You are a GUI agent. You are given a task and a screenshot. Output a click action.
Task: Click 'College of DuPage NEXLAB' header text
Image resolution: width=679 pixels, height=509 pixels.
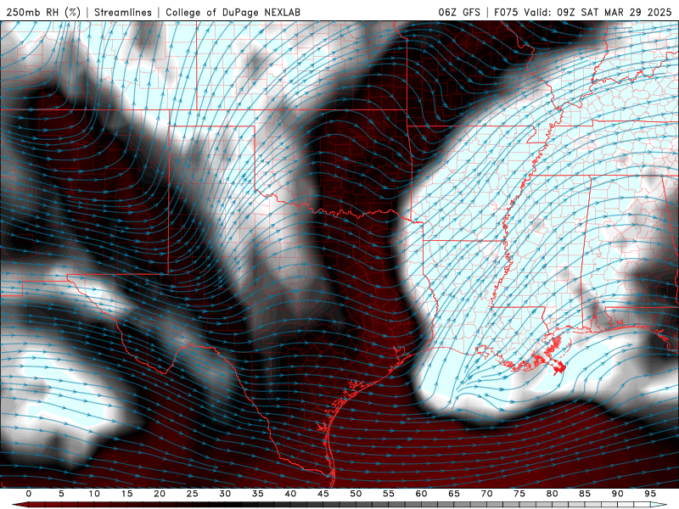point(233,12)
